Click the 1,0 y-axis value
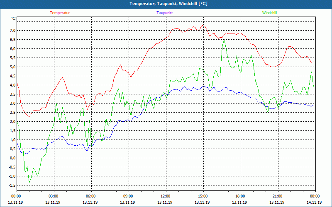The image size is (332, 207). [x=13, y=140]
